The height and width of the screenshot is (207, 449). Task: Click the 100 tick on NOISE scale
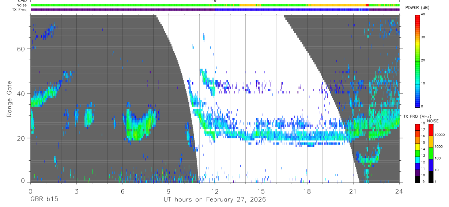coord(437,158)
